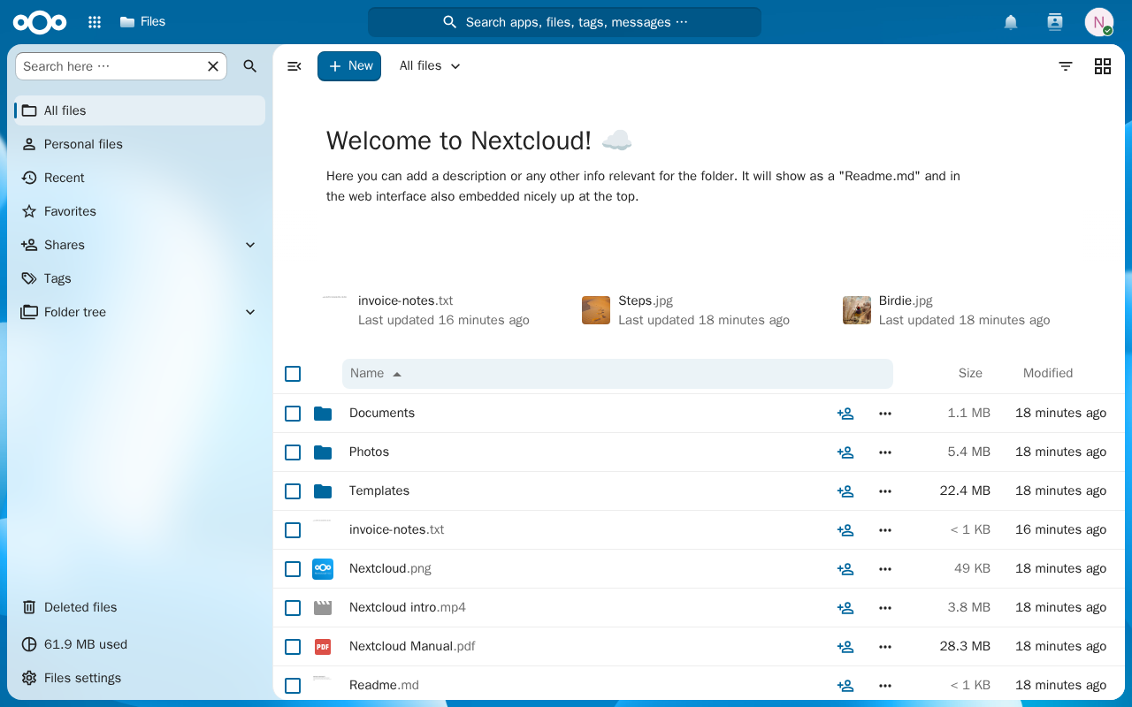Open actions menu for Documents folder
Viewport: 1132px width, 707px height.
click(x=885, y=414)
